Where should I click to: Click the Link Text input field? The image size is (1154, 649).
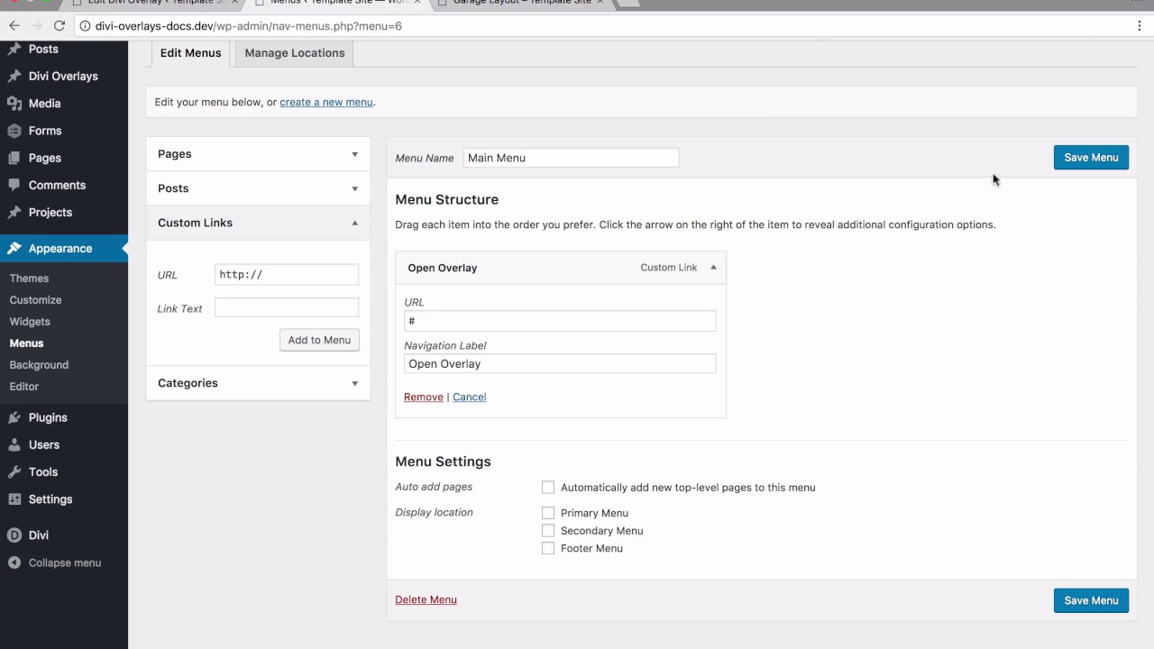pyautogui.click(x=287, y=308)
